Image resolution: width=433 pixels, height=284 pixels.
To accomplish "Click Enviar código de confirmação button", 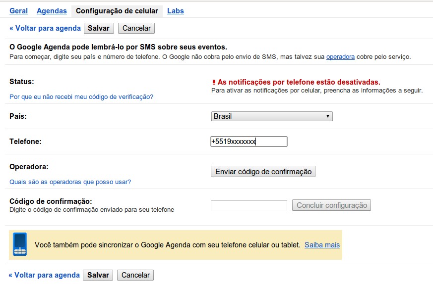I will click(x=263, y=172).
